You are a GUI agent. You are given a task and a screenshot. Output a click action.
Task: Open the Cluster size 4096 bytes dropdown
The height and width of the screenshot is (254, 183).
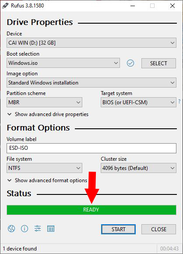click(138, 168)
